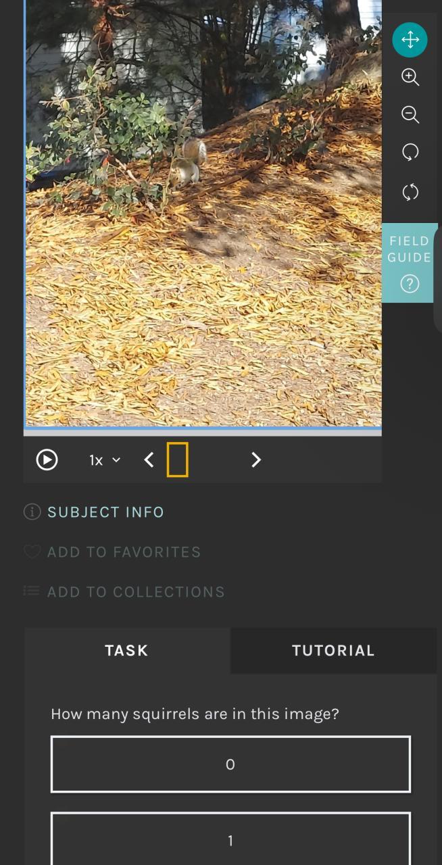Screen dimensions: 442x865
Task: Go to the previous frame
Action: click(149, 460)
